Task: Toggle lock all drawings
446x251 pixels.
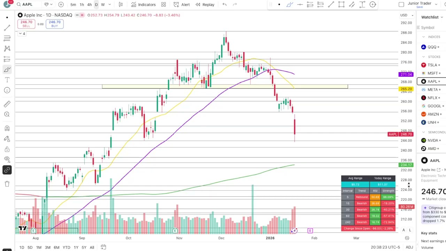Action: tap(7, 149)
